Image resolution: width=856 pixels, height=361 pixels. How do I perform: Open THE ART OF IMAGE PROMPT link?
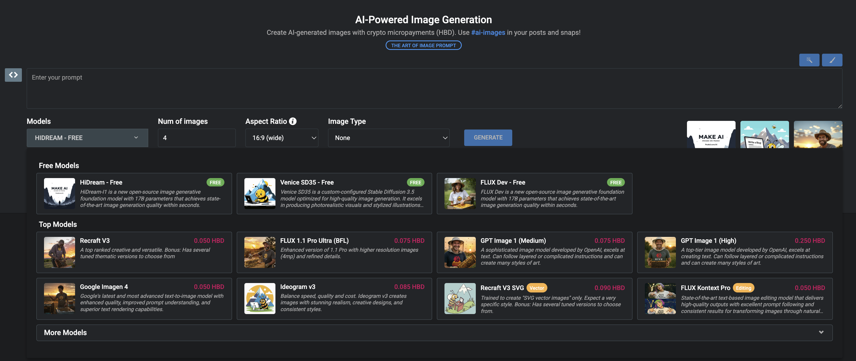(423, 46)
